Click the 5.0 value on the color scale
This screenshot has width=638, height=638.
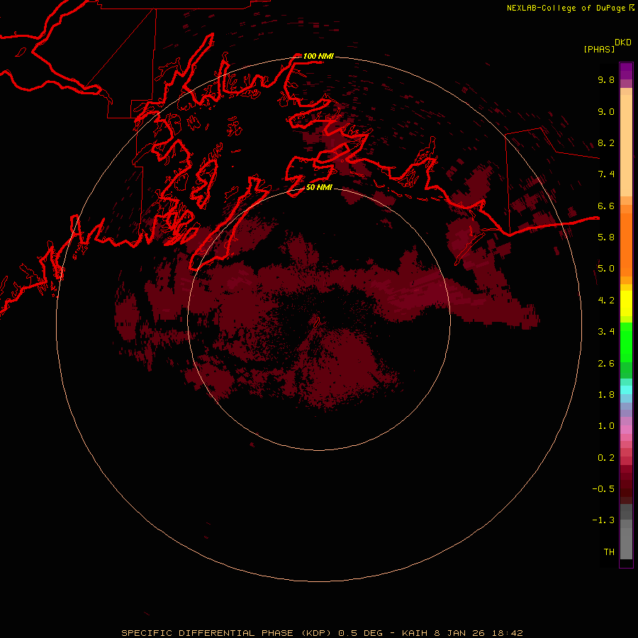(x=606, y=269)
